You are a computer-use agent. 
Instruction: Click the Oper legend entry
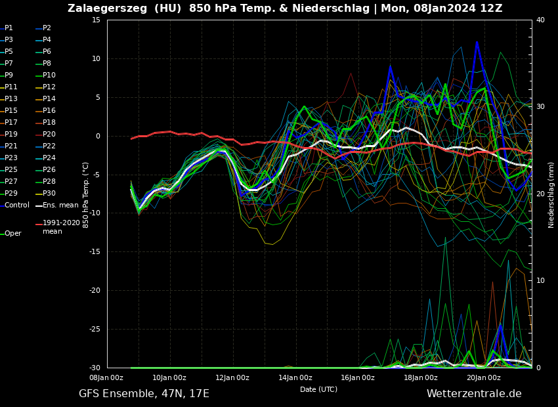[x=13, y=234]
